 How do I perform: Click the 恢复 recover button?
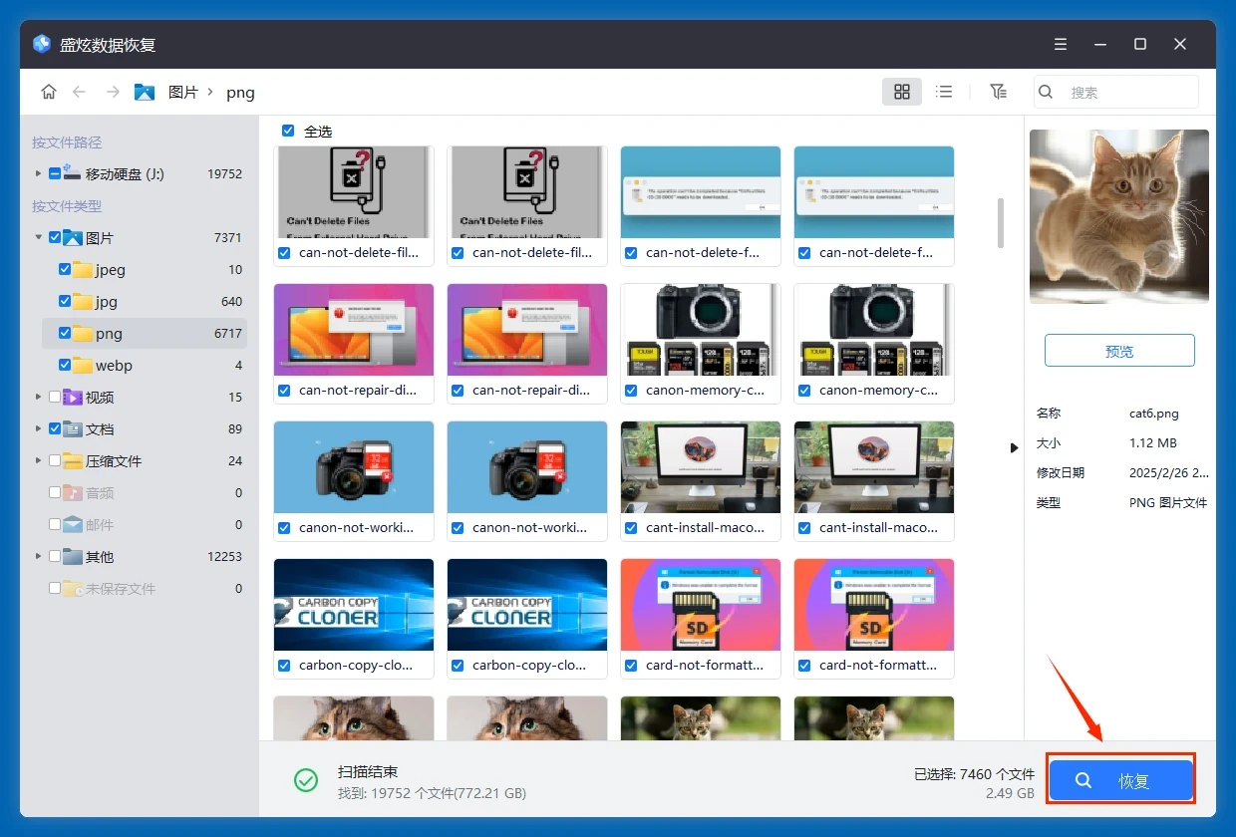[x=1120, y=781]
